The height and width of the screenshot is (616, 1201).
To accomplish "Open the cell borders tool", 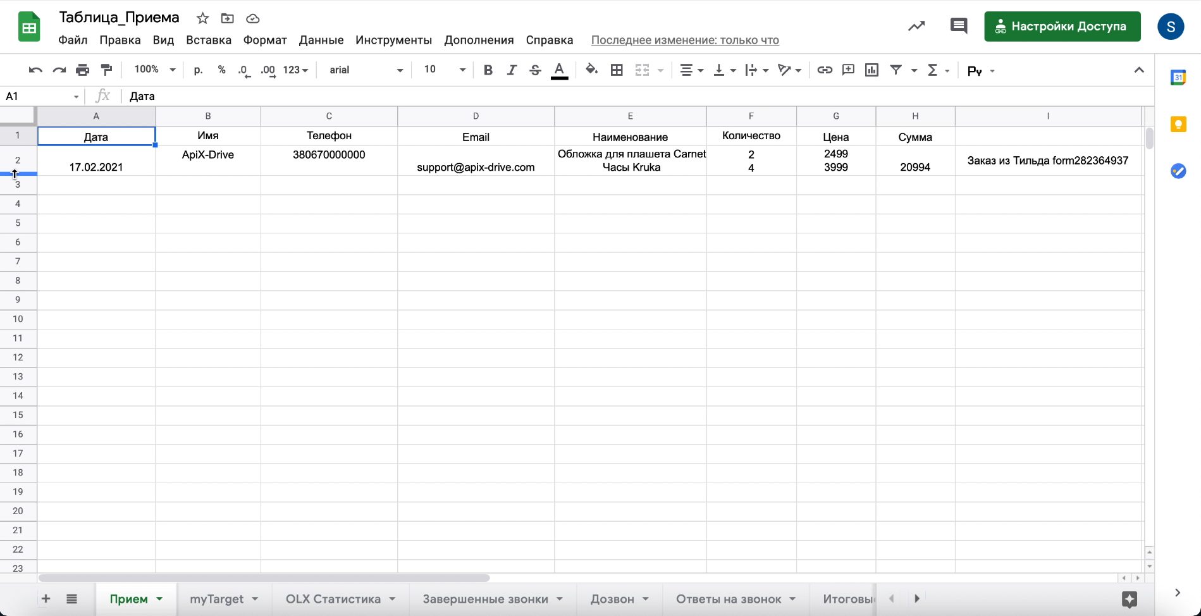I will [x=617, y=70].
